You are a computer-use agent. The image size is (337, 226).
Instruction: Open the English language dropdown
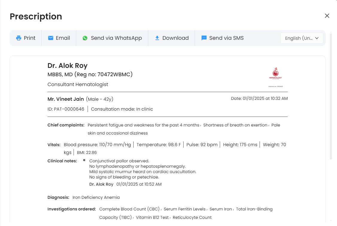click(298, 38)
